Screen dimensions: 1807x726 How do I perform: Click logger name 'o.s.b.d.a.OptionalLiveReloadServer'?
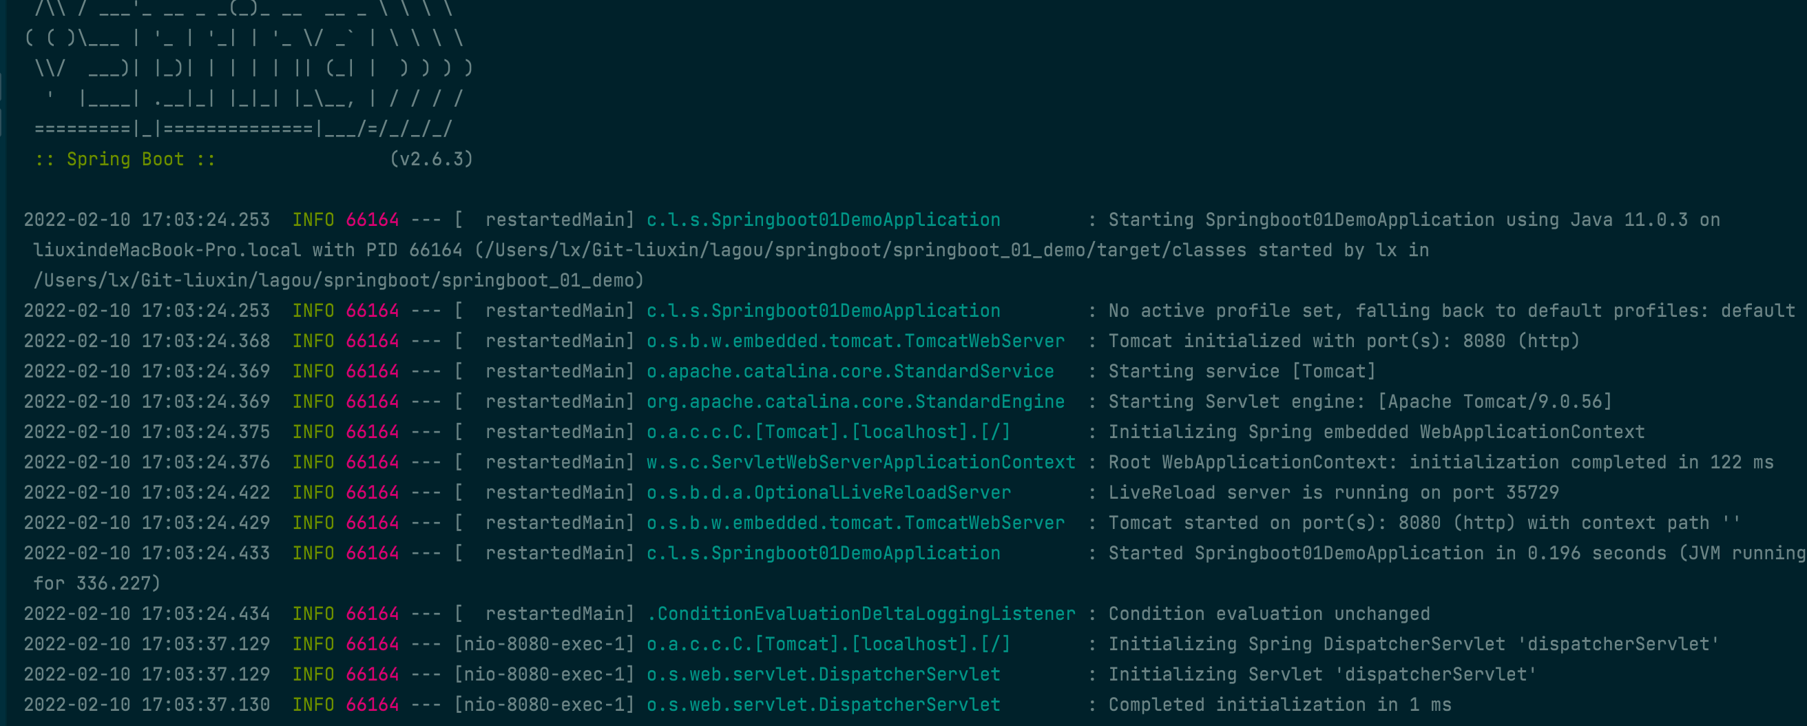coord(829,492)
